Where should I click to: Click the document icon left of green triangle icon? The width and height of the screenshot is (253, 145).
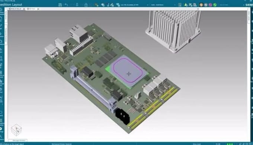(180, 5)
